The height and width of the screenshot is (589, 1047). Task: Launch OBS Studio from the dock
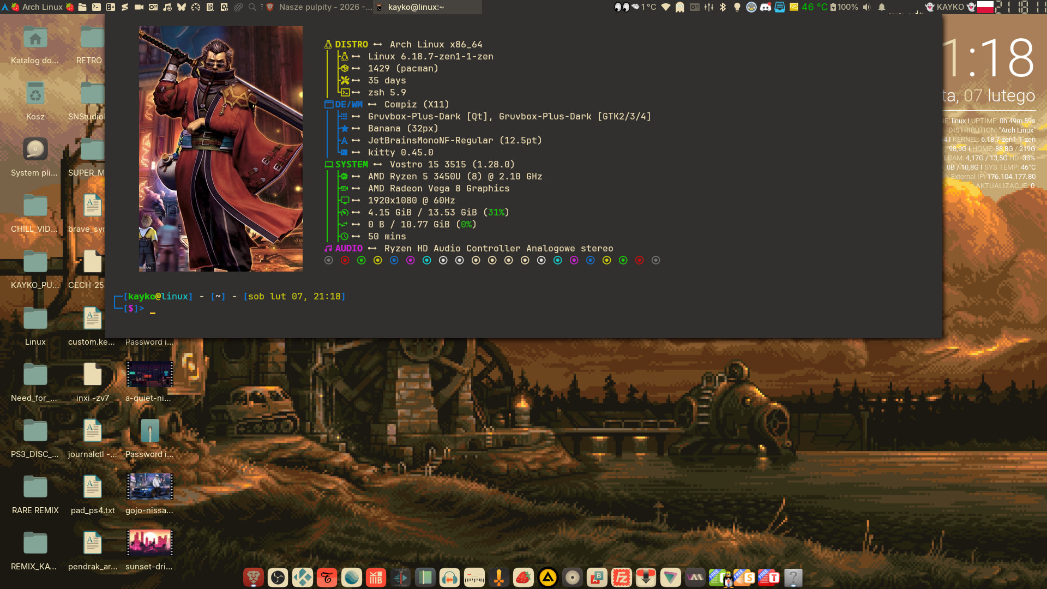point(278,578)
